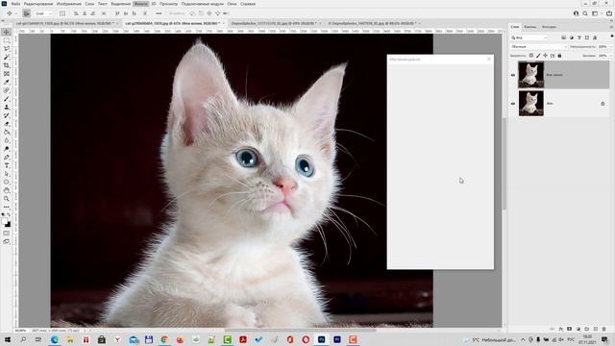Select the Path Selection arrow tool
The width and height of the screenshot is (615, 346).
pos(7,174)
